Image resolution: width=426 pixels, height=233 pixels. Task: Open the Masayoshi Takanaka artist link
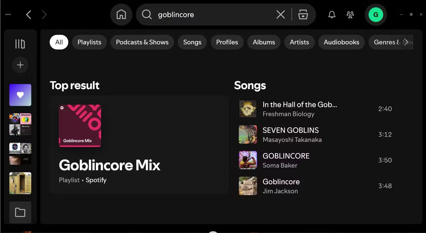click(292, 140)
